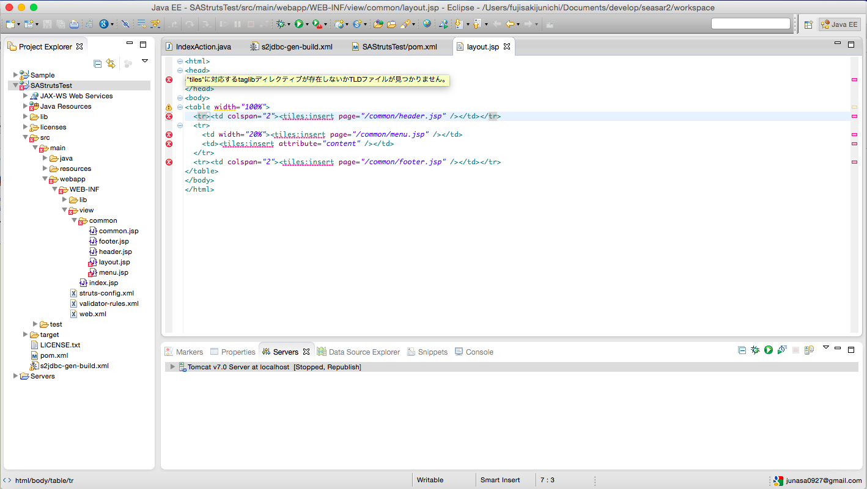Click the green Run button in main toolbar
The height and width of the screenshot is (489, 867).
tap(299, 24)
